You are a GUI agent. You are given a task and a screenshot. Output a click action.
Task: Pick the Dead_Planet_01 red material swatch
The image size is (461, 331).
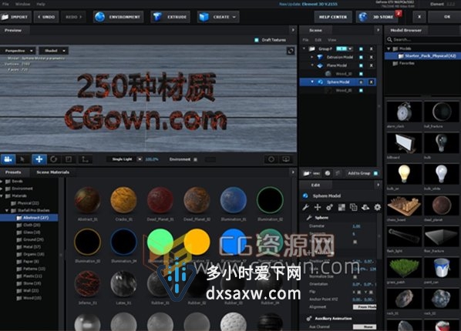coord(160,200)
